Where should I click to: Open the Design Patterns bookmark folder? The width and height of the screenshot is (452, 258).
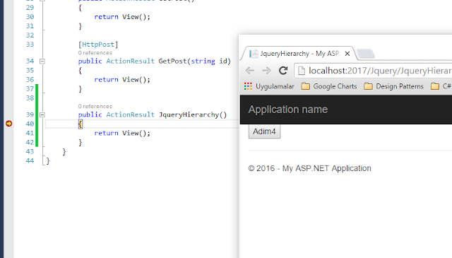click(x=394, y=86)
